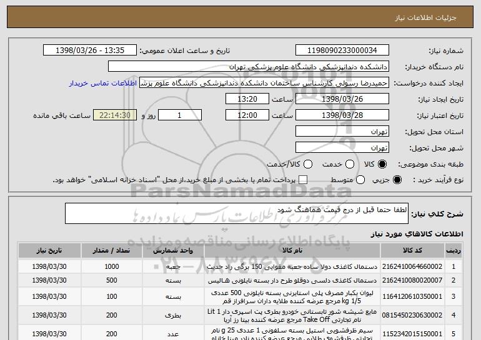The height and width of the screenshot is (340, 481).
Task: Click the استان محل تحویل field
Action: click(342, 132)
